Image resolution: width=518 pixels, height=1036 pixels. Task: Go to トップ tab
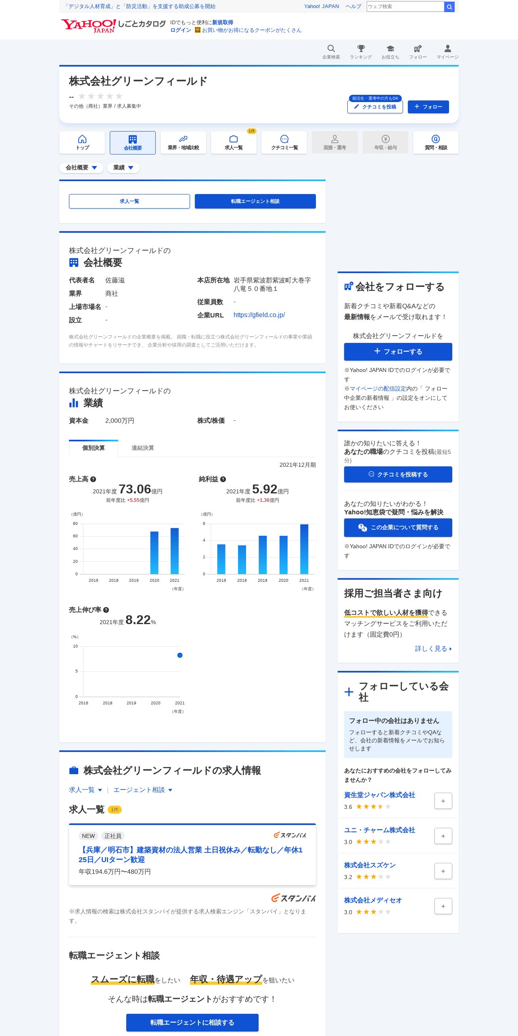82,142
